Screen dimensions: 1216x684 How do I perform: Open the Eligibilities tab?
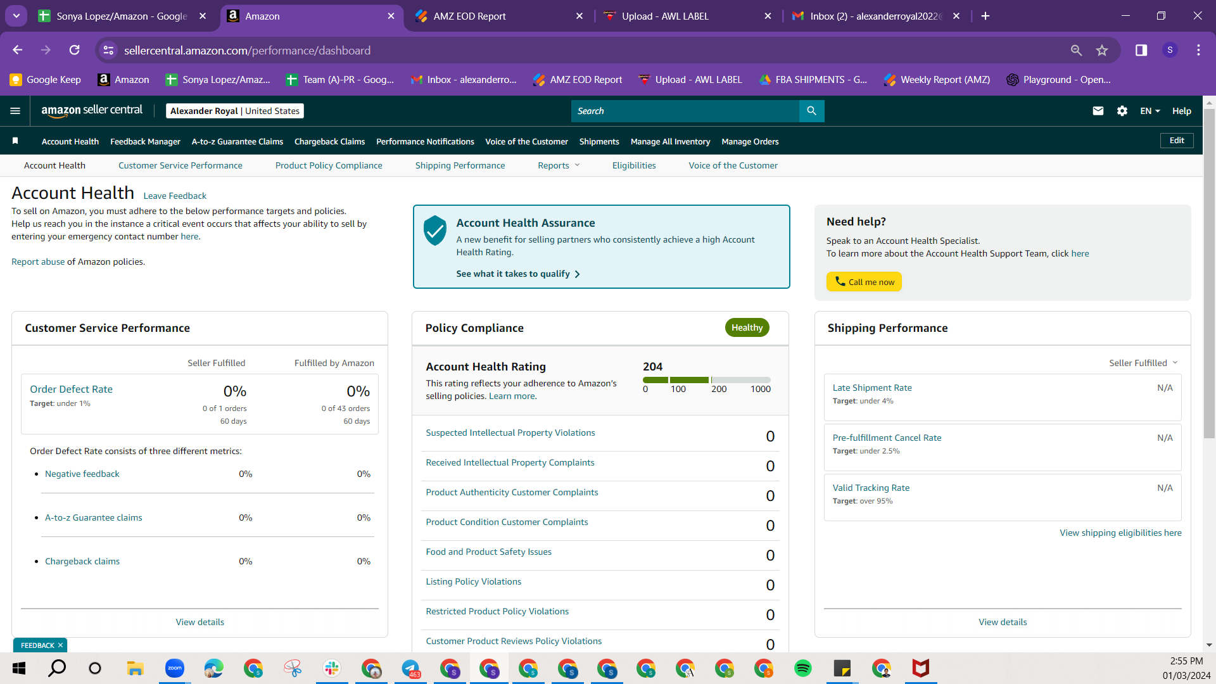point(634,165)
